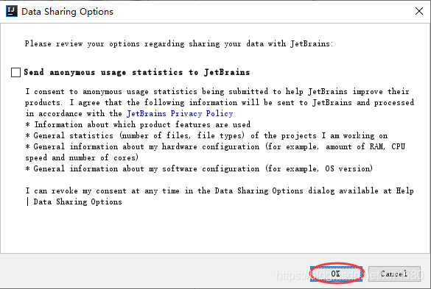Screen dimensions: 431x289
Task: Click line 'Information about which product features are used'
Action: (x=138, y=124)
